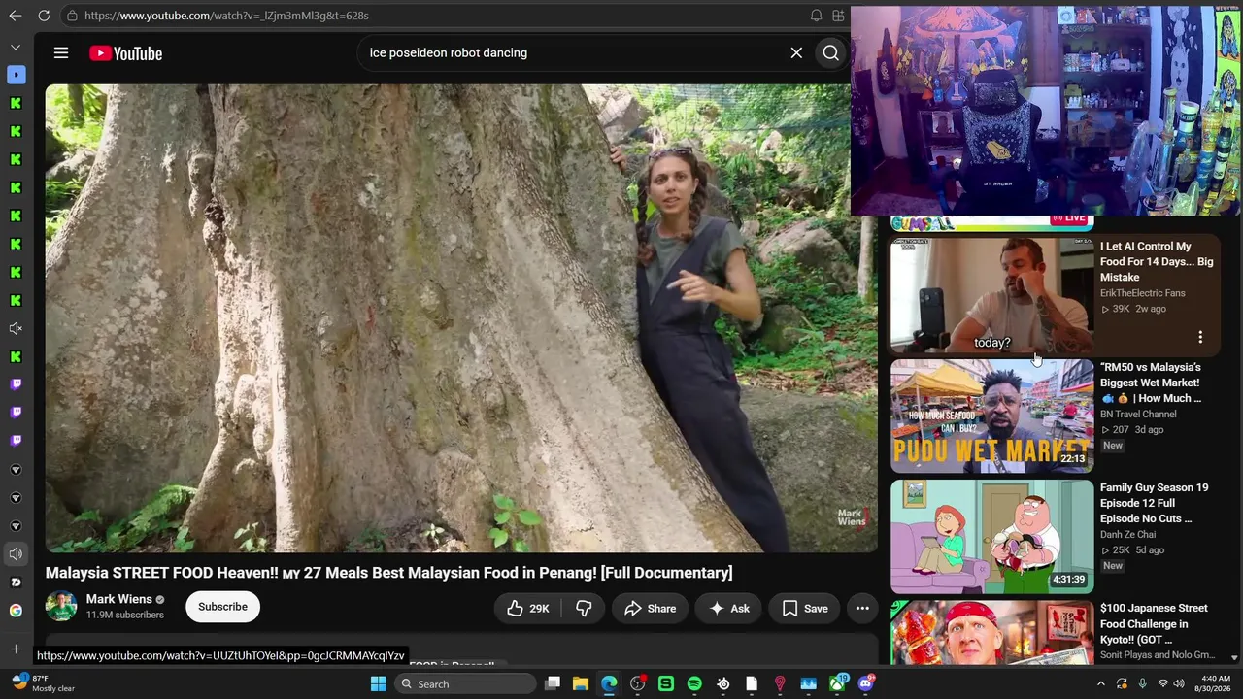Open more actions ellipsis under video
Screen dimensions: 1243x699
click(x=862, y=608)
